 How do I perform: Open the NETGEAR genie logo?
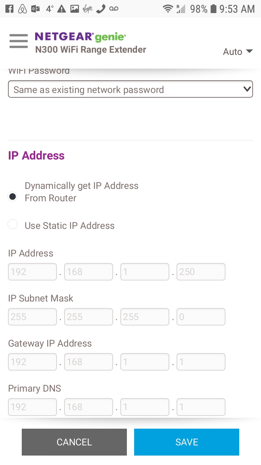pyautogui.click(x=79, y=37)
